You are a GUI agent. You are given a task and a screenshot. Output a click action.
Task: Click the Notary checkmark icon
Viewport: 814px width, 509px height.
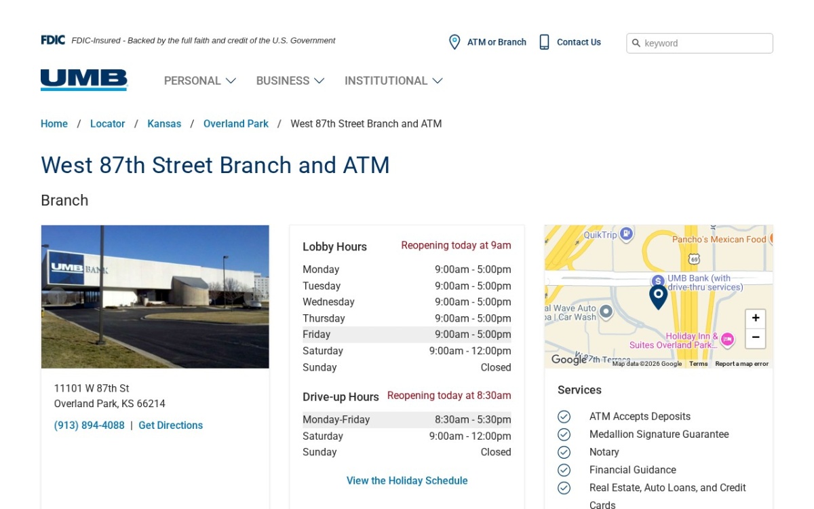coord(564,452)
